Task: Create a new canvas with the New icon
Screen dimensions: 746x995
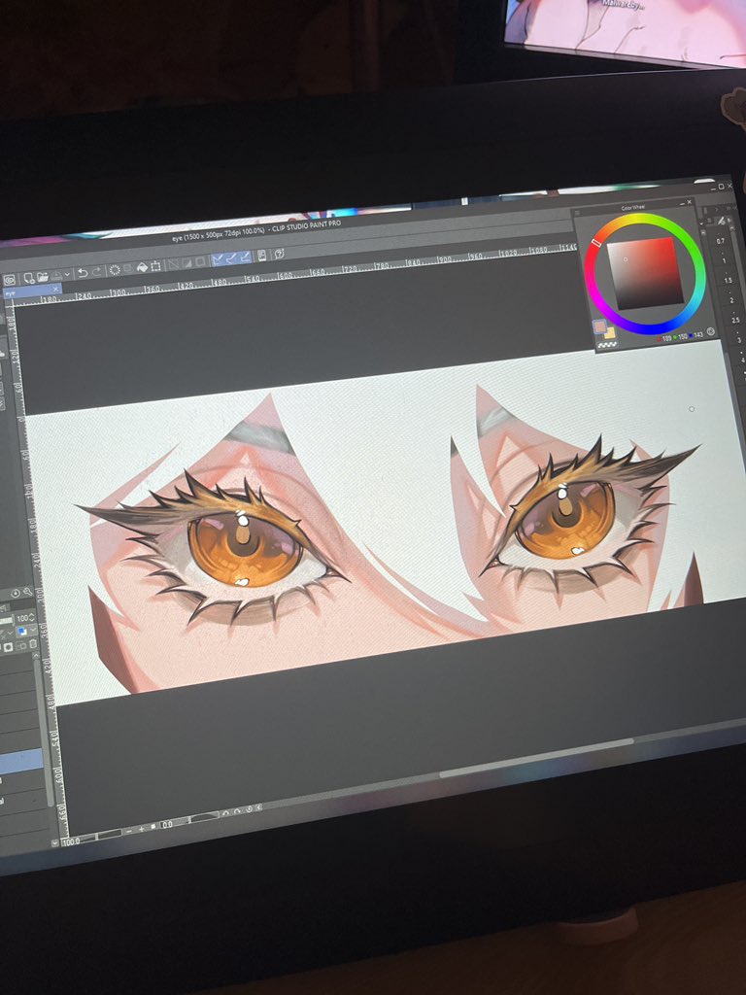Action: 29,279
